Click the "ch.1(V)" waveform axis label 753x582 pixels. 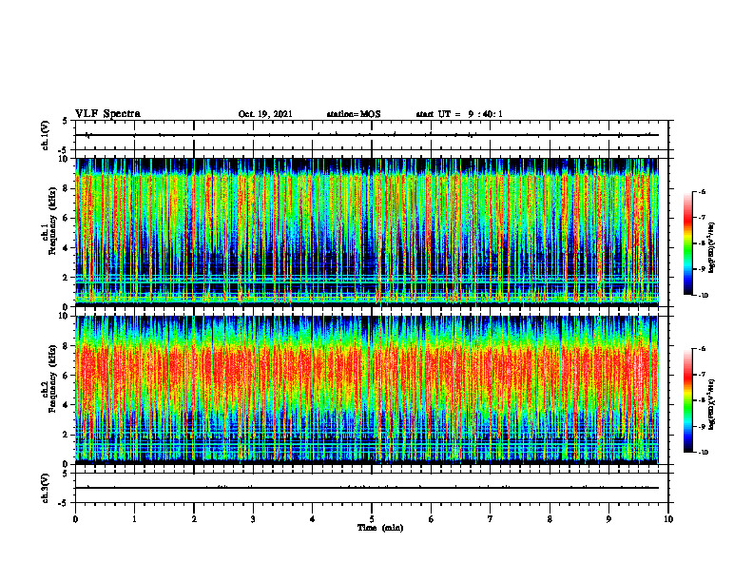point(46,135)
